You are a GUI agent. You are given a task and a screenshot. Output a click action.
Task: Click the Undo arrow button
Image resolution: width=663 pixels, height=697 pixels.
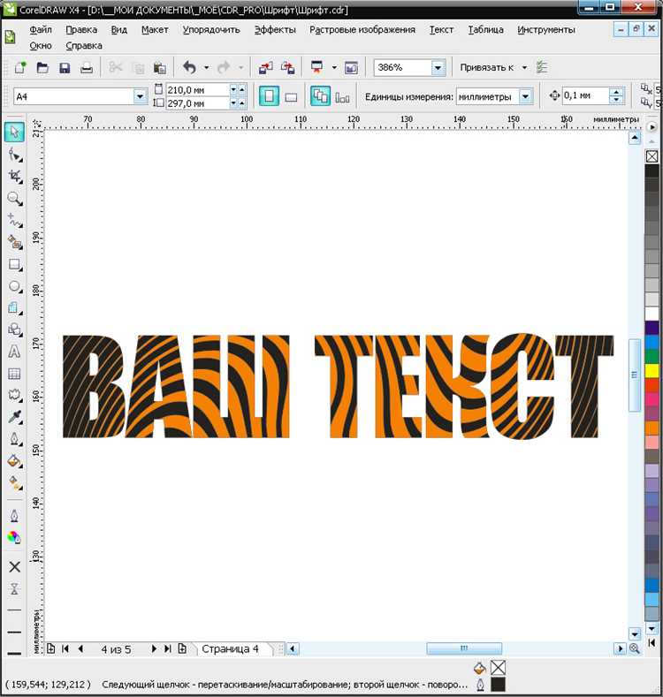pyautogui.click(x=189, y=67)
